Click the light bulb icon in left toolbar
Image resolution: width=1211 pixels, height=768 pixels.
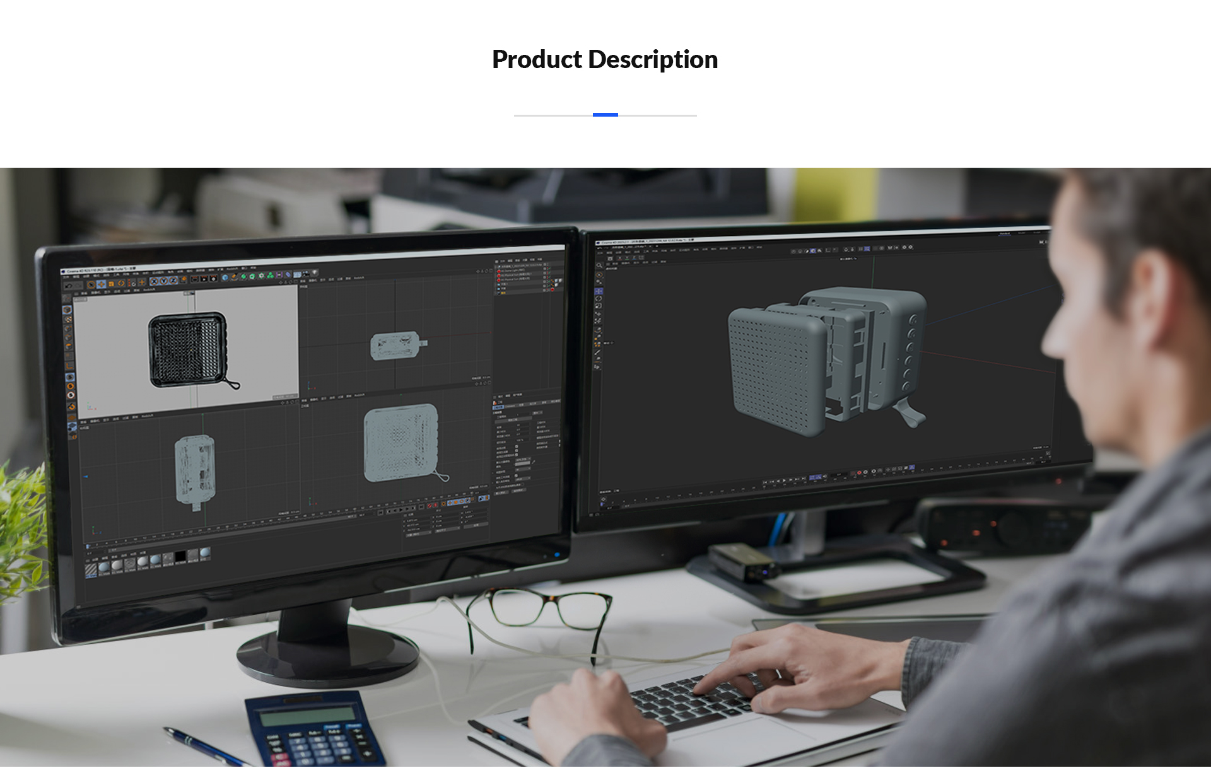[315, 272]
